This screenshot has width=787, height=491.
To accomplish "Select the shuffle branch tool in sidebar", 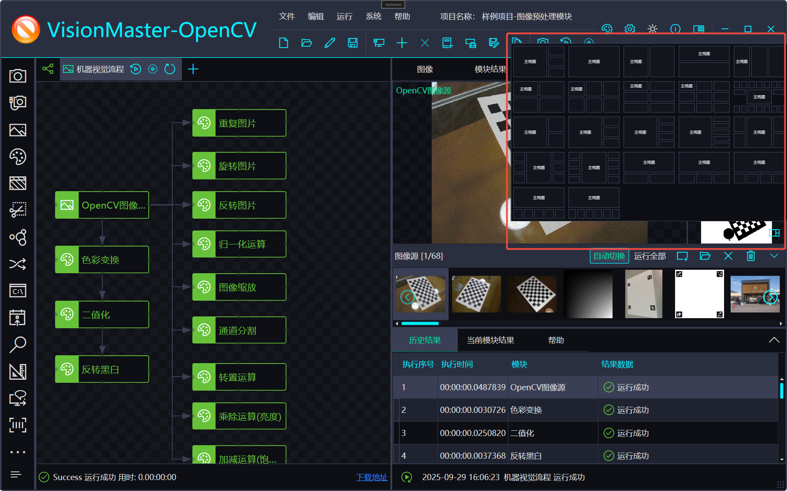I will [17, 264].
